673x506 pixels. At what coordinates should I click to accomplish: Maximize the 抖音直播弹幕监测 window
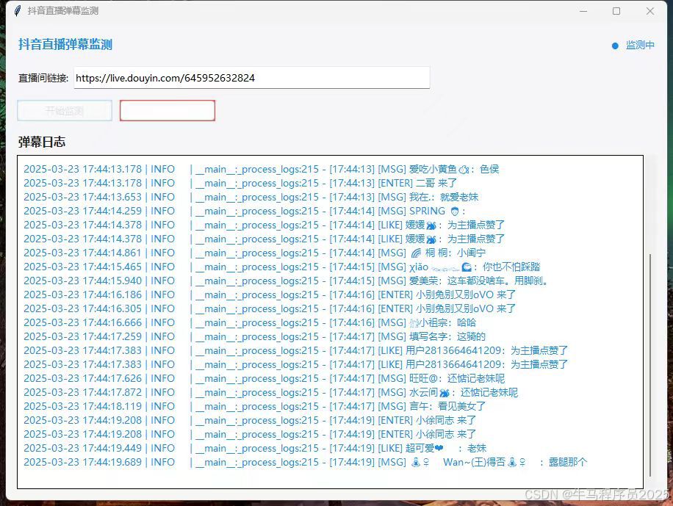616,11
